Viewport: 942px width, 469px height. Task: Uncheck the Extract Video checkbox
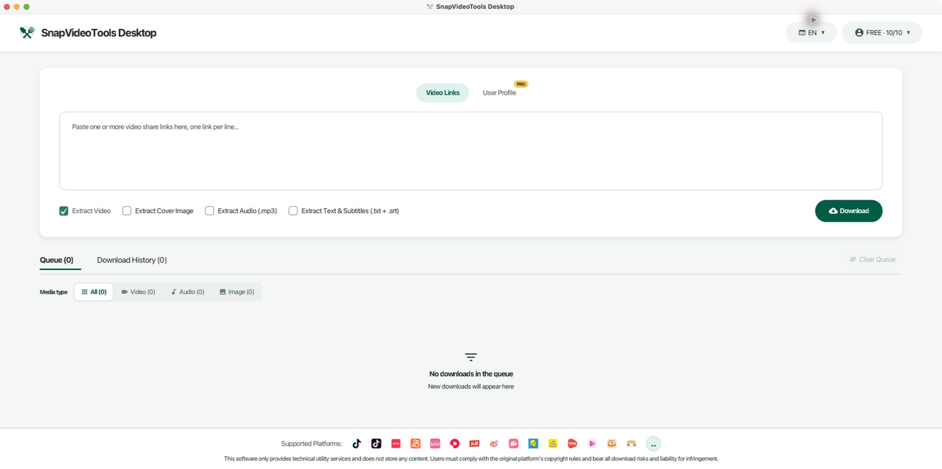(x=64, y=211)
